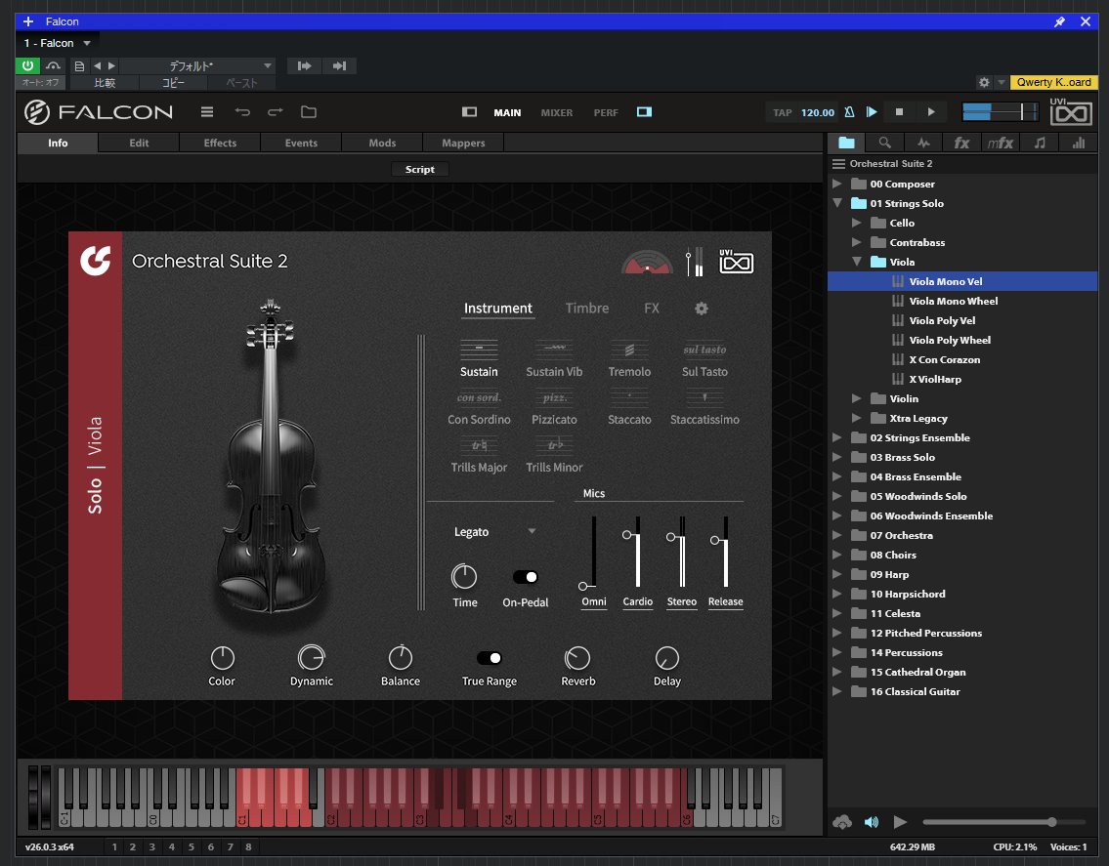Click the cloud download icon in browser
Image resolution: width=1109 pixels, height=866 pixels.
841,822
